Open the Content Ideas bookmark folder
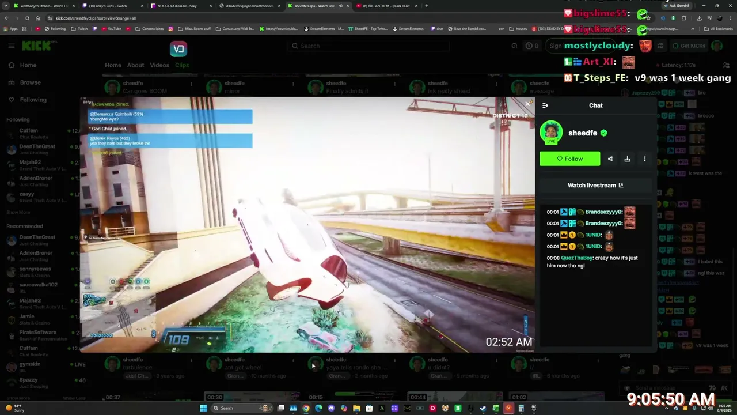 pyautogui.click(x=150, y=29)
